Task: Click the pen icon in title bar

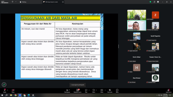Action: point(154,2)
